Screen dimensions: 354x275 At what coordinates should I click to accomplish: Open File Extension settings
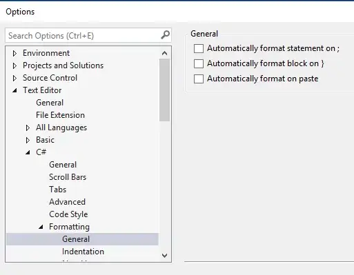(60, 115)
